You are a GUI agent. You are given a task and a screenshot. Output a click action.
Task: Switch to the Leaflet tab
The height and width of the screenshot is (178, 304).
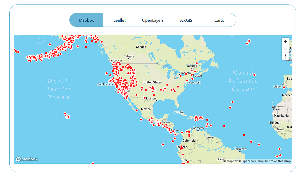(x=119, y=20)
